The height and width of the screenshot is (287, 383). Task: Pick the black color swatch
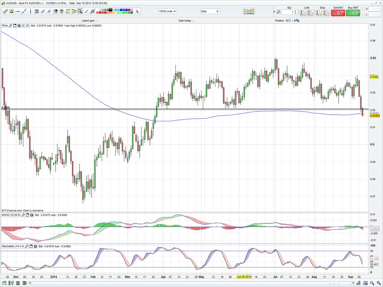tap(110, 10)
